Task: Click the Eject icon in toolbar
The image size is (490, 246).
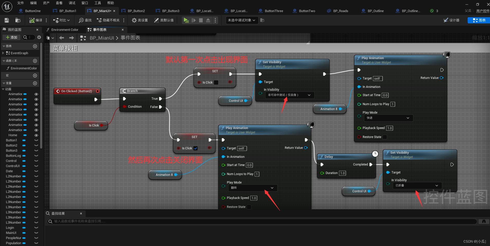Action: pos(208,20)
